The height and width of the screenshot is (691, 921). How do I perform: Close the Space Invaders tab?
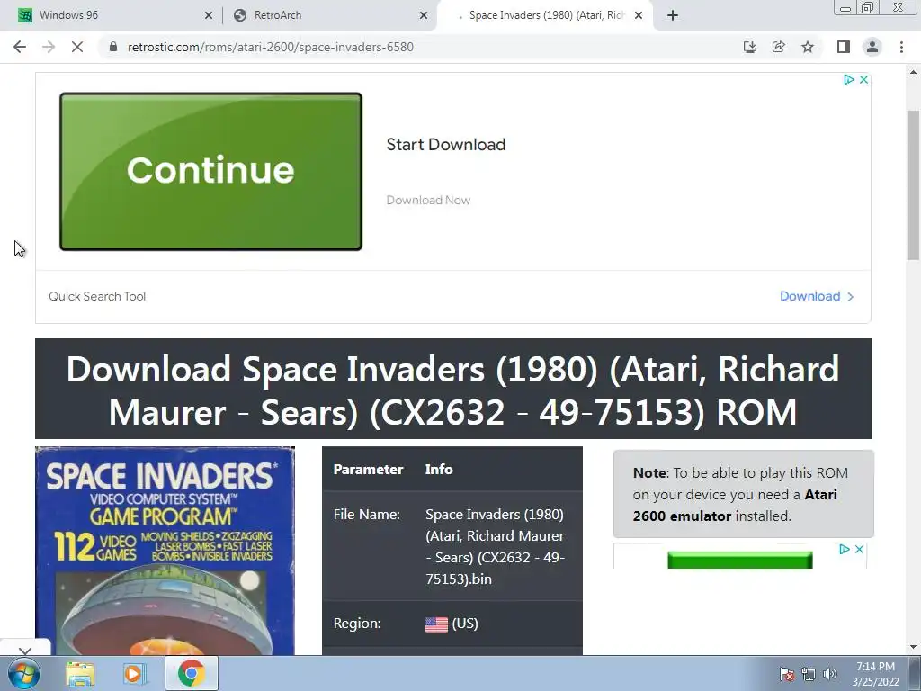click(x=639, y=16)
